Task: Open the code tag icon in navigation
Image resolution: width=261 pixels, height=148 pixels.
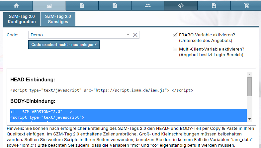Action: point(181,6)
